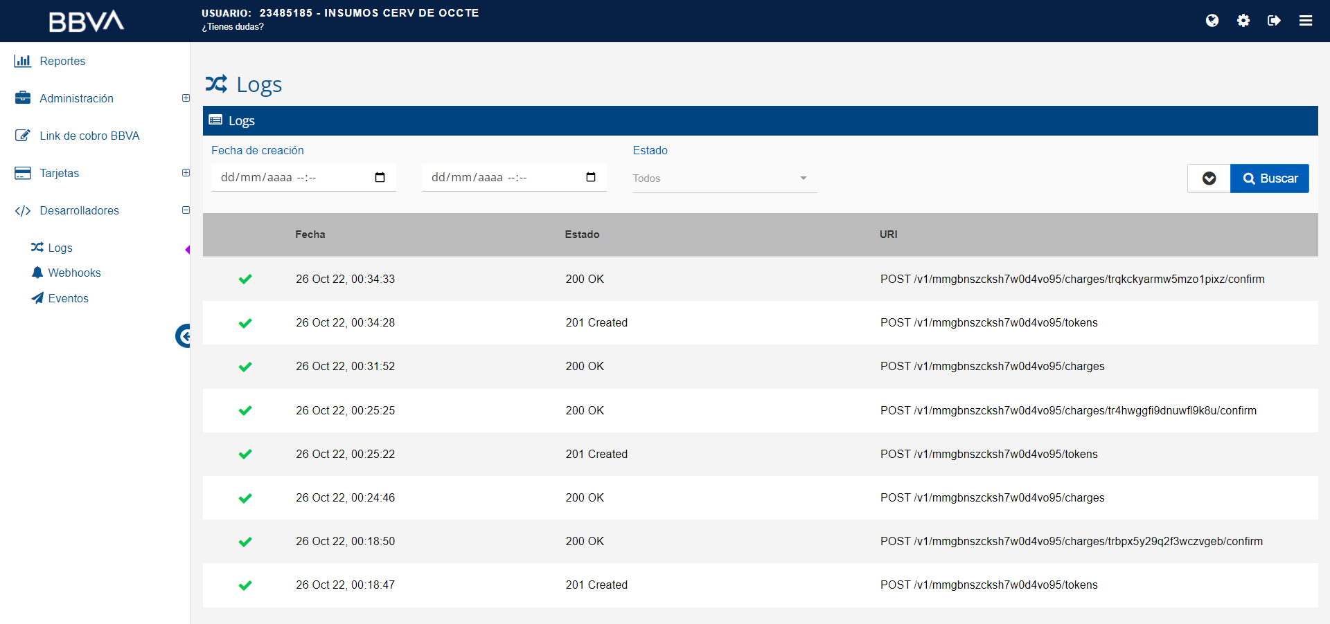1330x624 pixels.
Task: Open Link de cobro BBVA
Action: click(89, 136)
